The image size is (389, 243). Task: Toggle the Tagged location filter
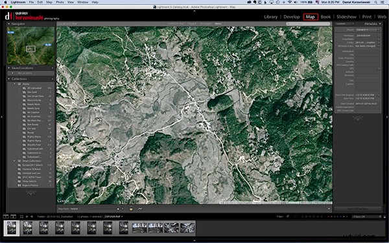tap(192, 24)
